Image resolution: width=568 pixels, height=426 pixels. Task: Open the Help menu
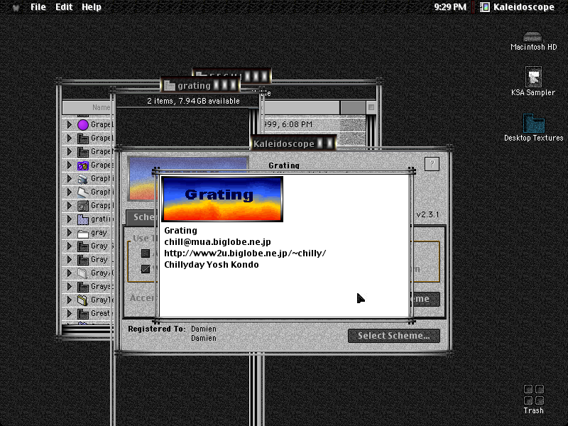click(x=92, y=7)
